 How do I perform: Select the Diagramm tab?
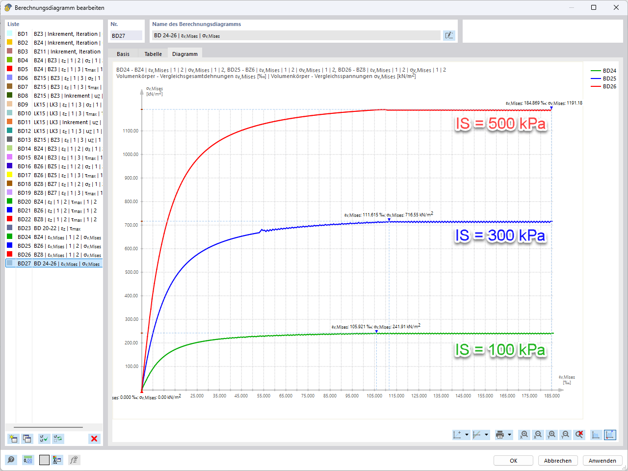185,54
